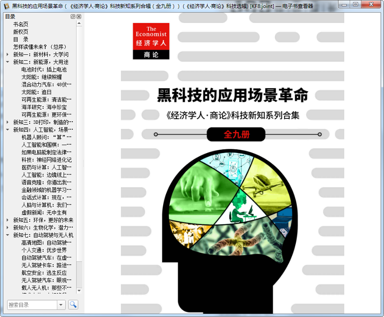This screenshot has height=317, width=384.
Task: Collapse the 新知二:新能源,大用途 section
Action: point(8,62)
